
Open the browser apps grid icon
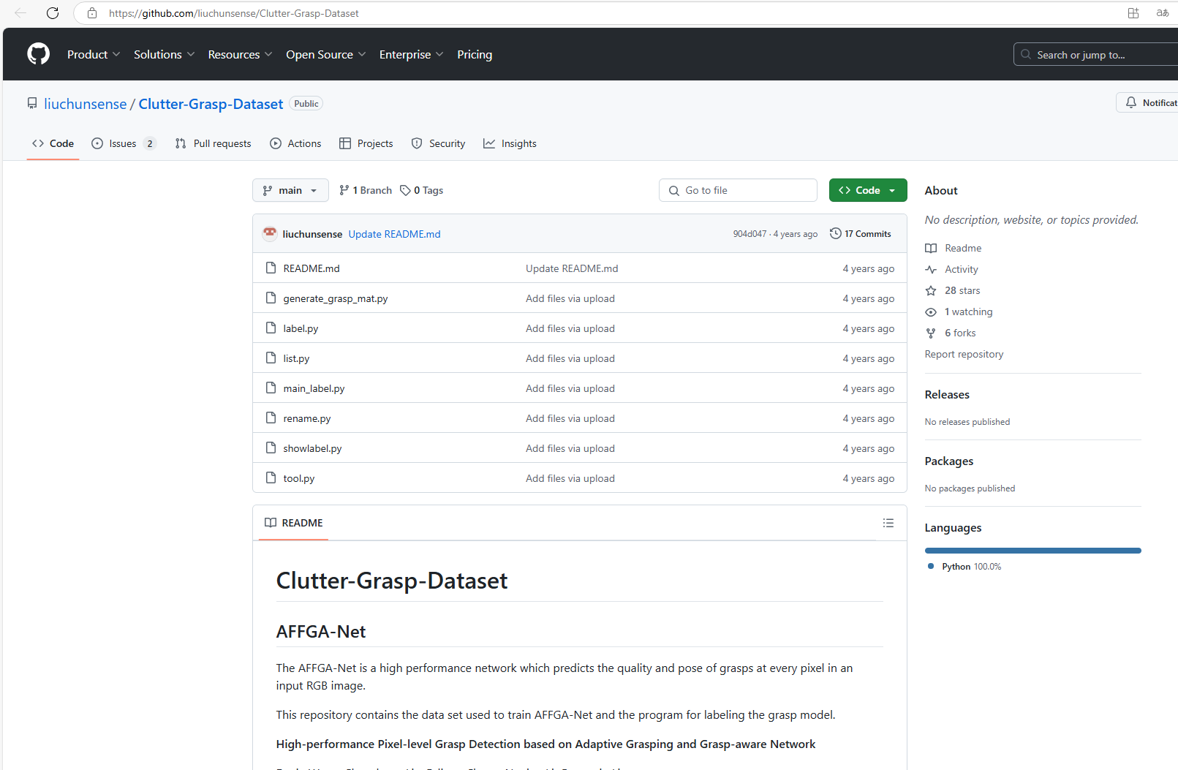point(1133,13)
